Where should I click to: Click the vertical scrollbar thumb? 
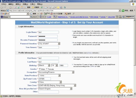(135, 43)
